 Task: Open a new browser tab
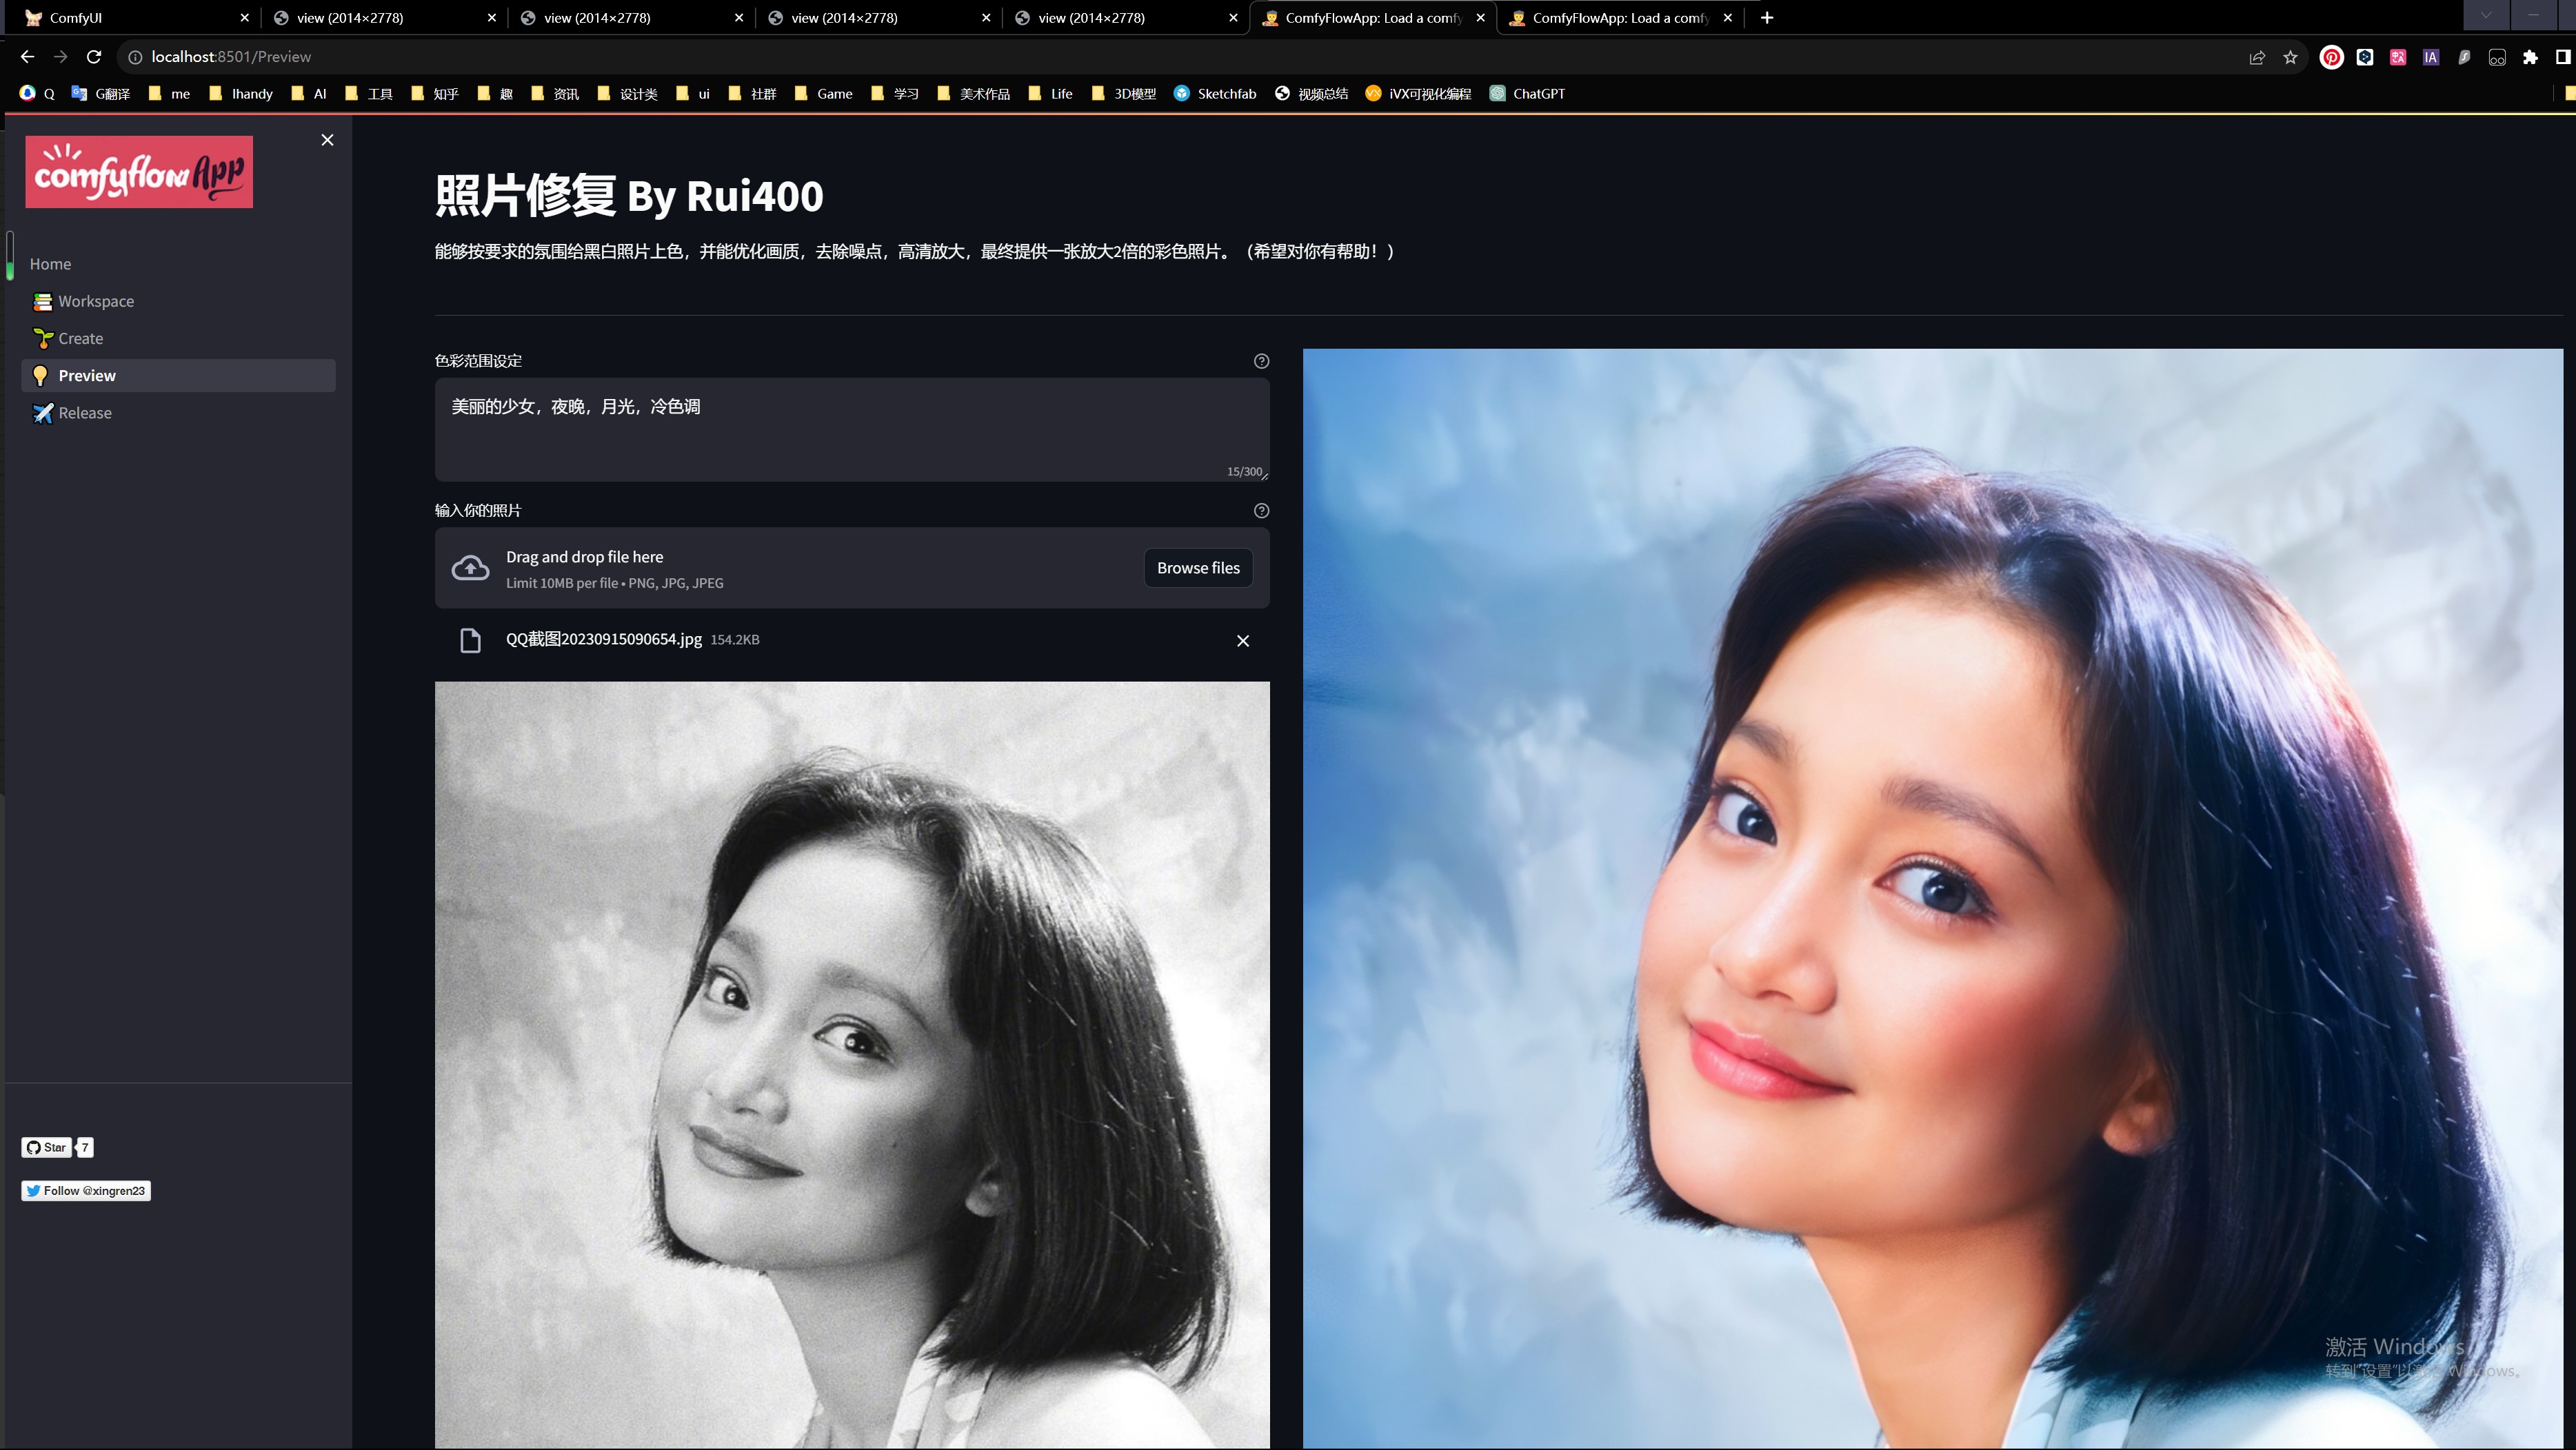pyautogui.click(x=1767, y=18)
